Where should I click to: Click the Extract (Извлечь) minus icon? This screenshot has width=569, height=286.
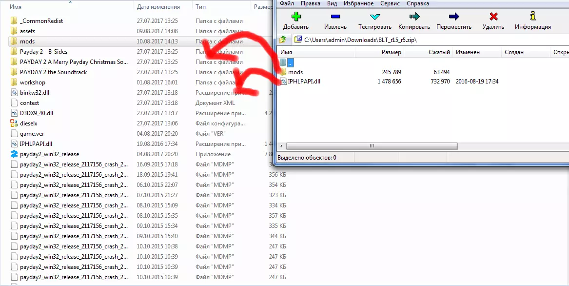(335, 17)
